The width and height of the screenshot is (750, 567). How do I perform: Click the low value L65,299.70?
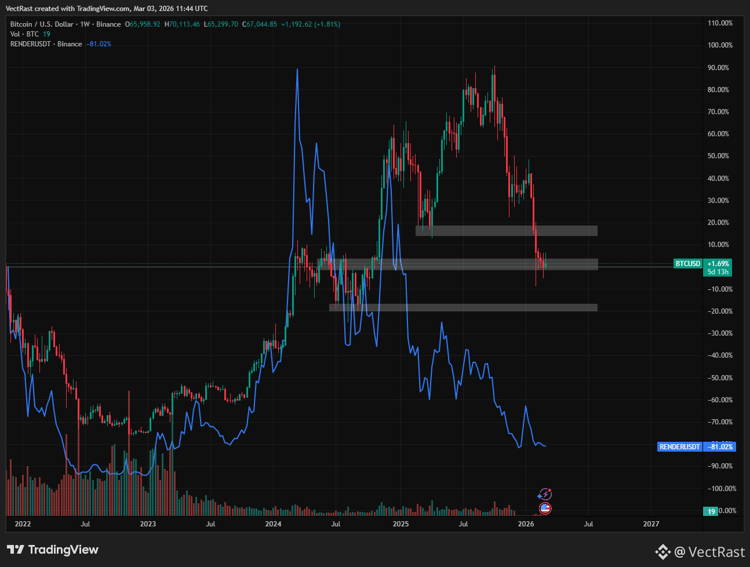point(222,24)
